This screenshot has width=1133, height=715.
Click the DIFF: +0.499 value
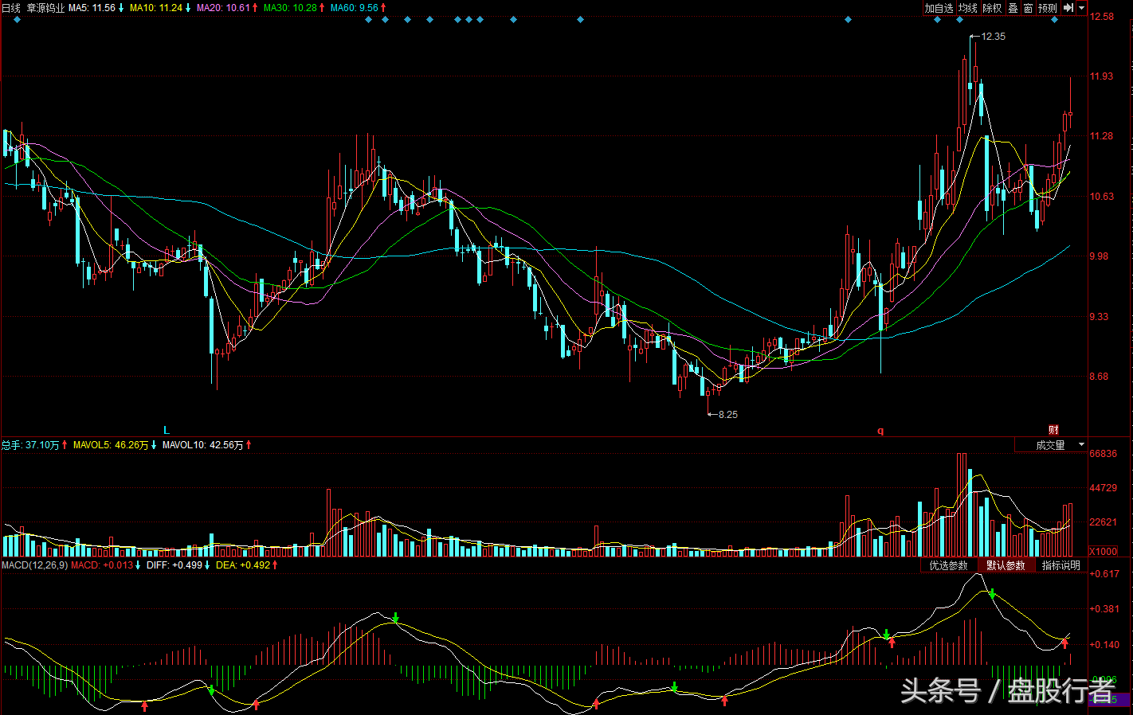coord(174,565)
